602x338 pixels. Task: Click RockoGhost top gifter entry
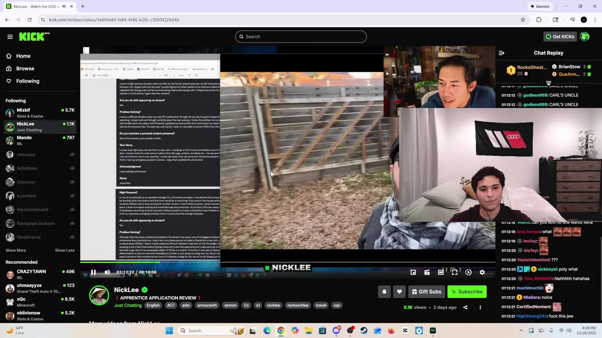click(x=526, y=70)
